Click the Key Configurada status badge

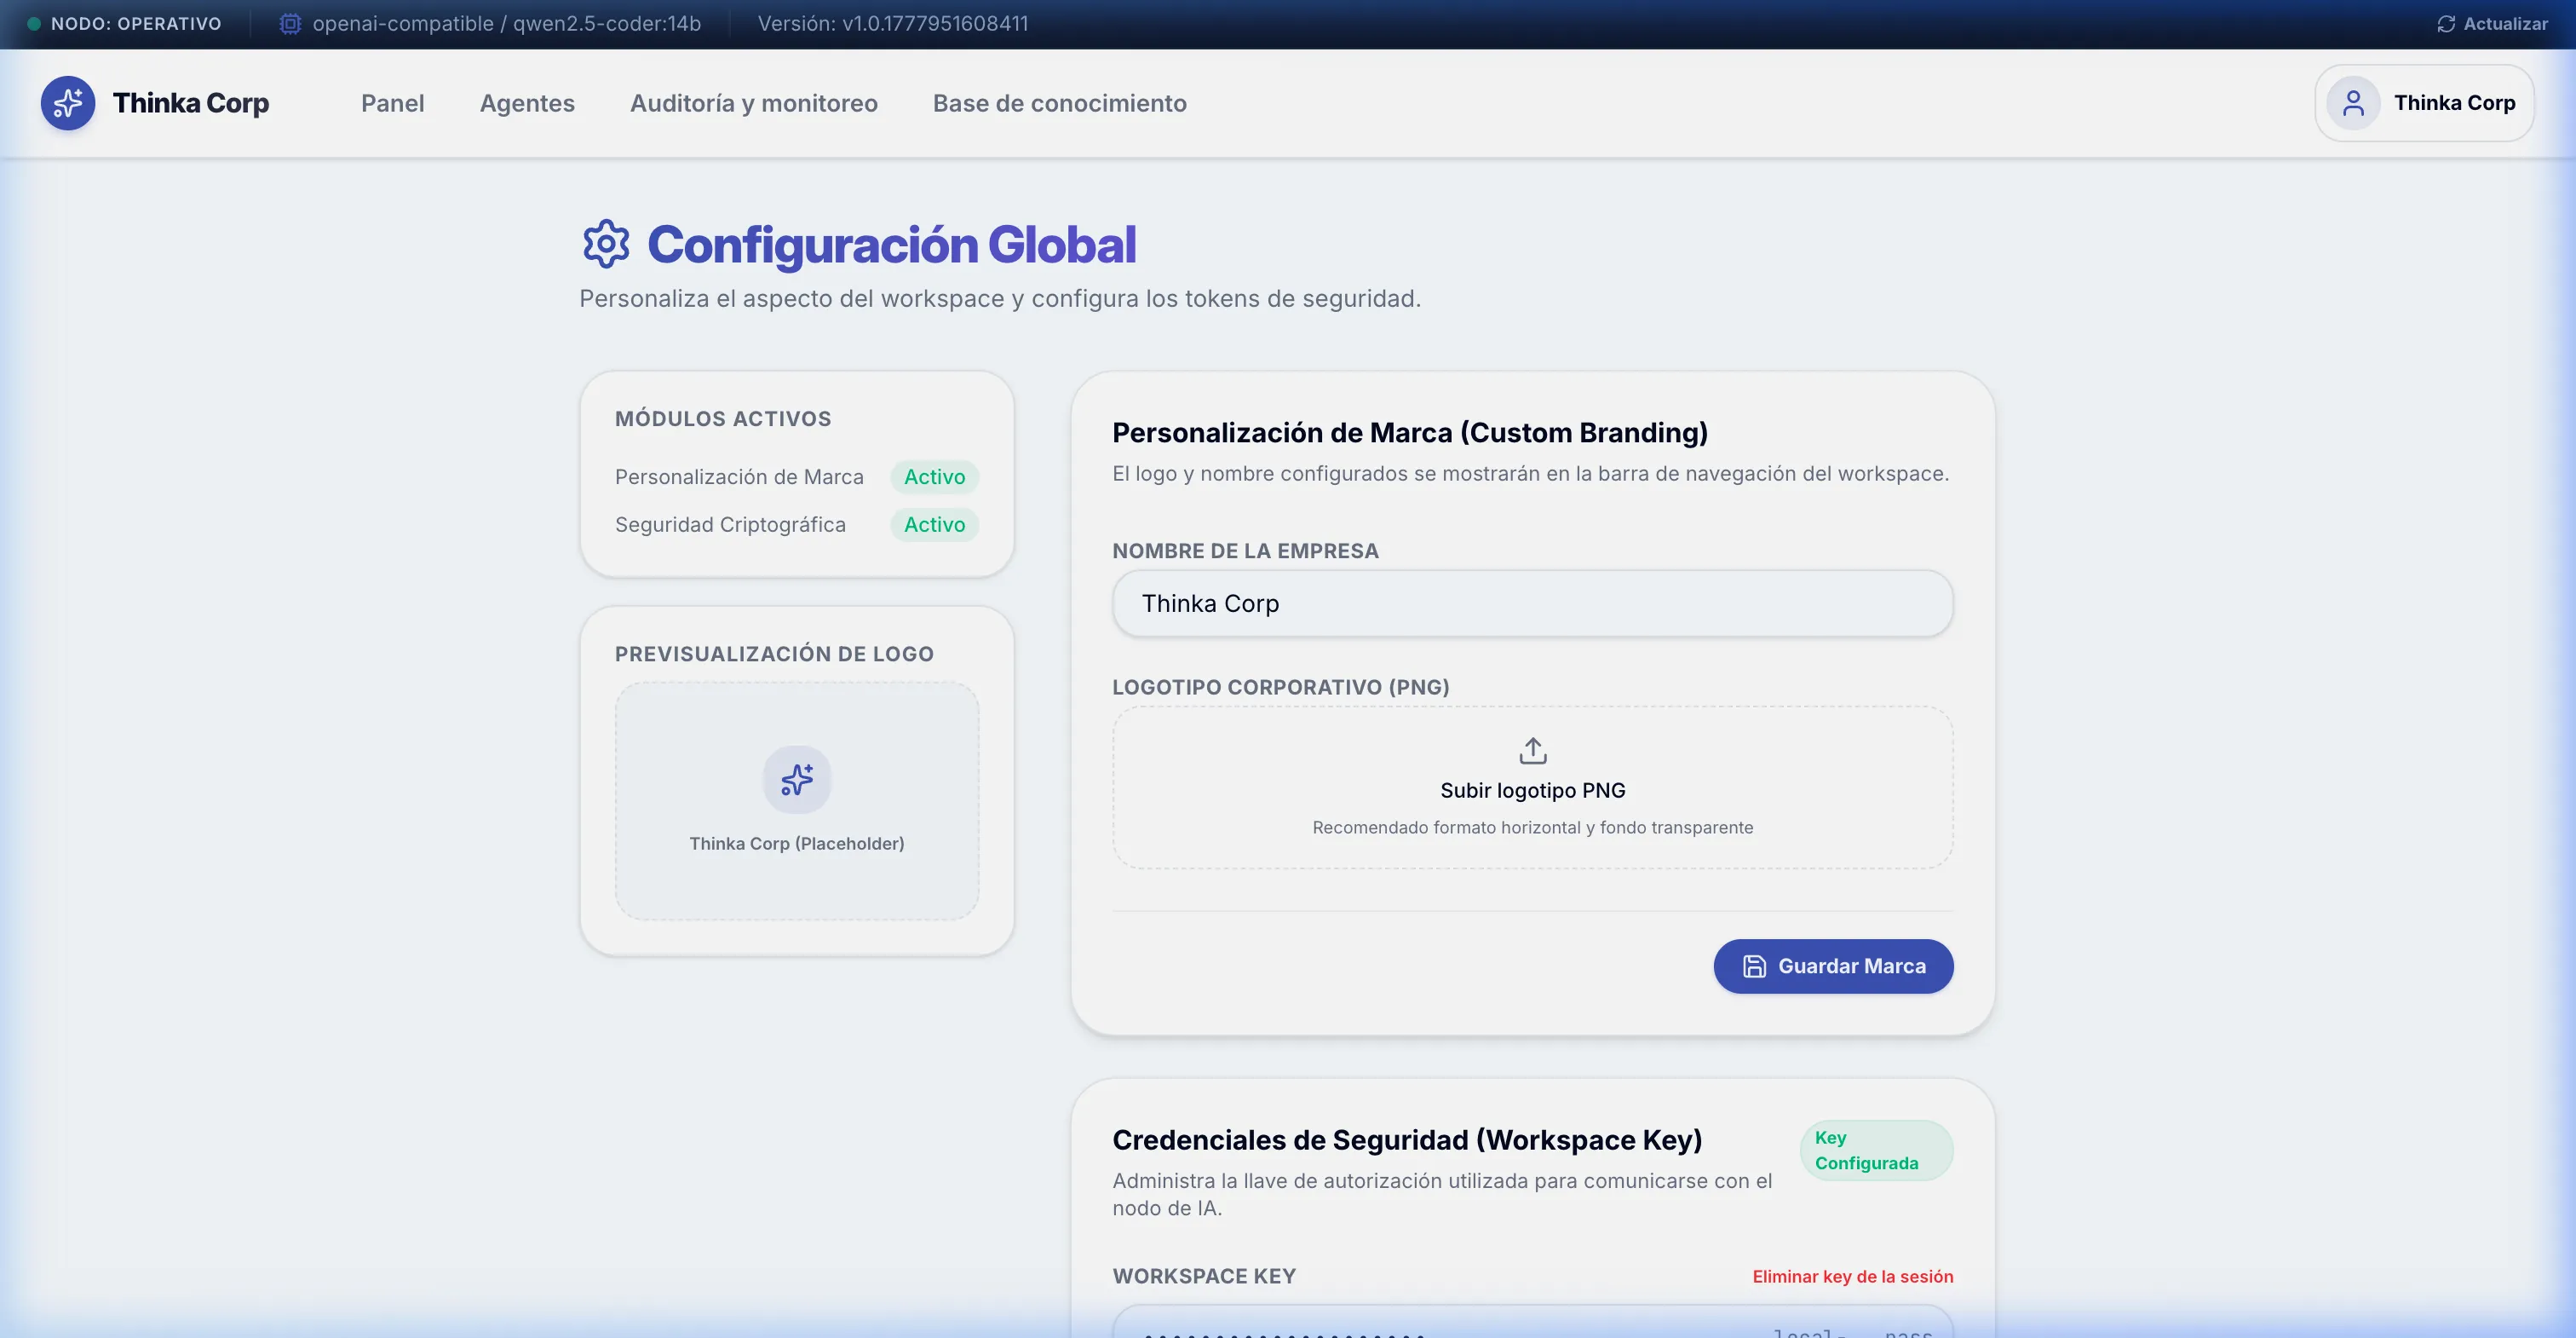point(1876,1151)
